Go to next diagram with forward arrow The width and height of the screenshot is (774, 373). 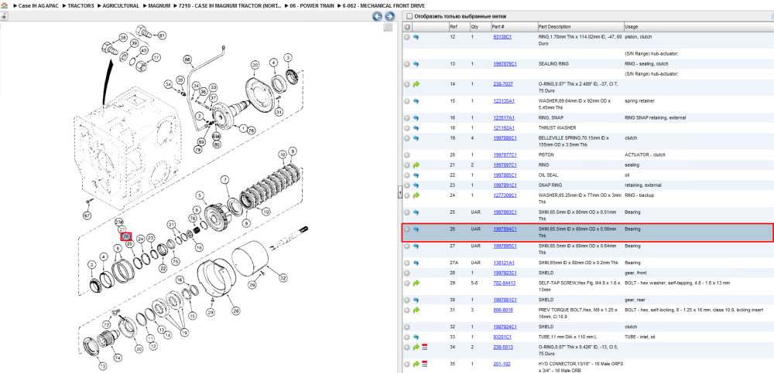[389, 17]
